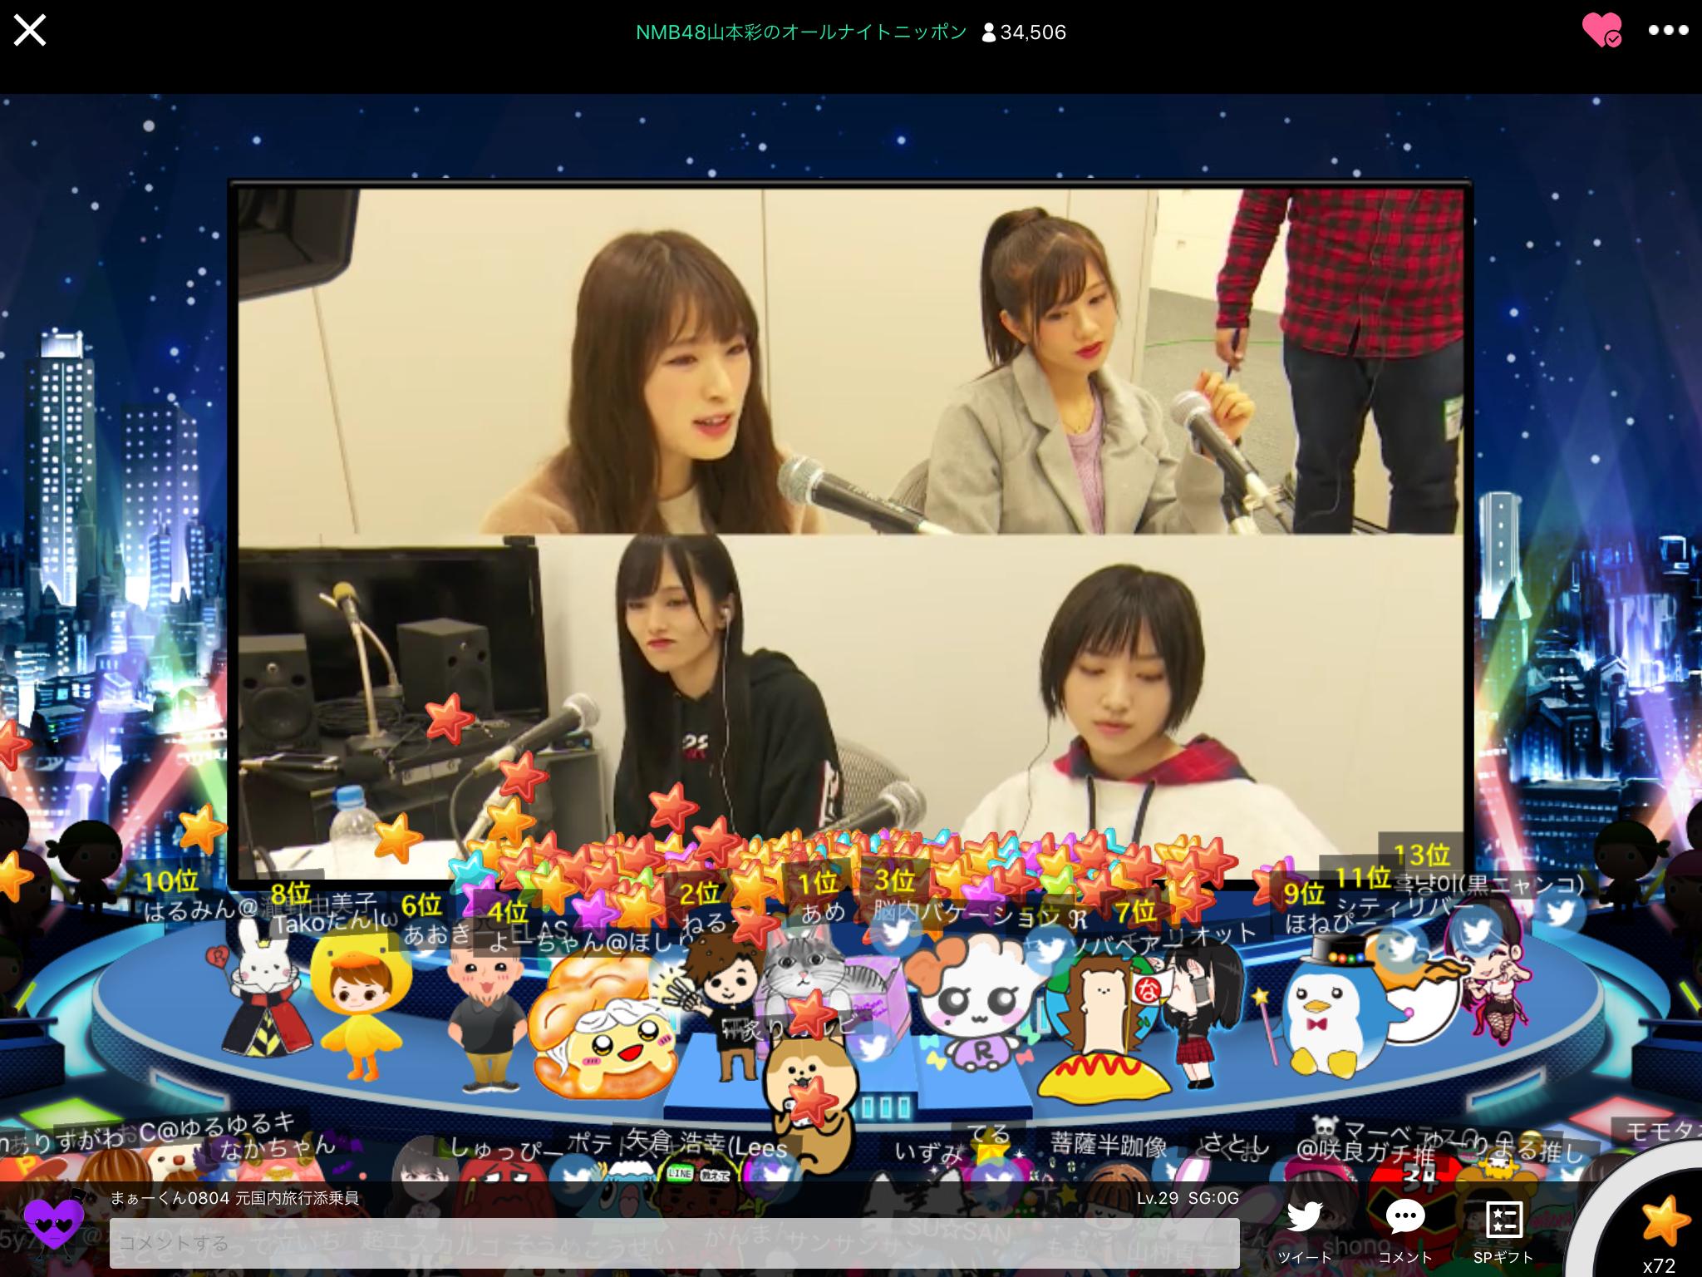Tap the なかちゃん audience name

tap(278, 1147)
